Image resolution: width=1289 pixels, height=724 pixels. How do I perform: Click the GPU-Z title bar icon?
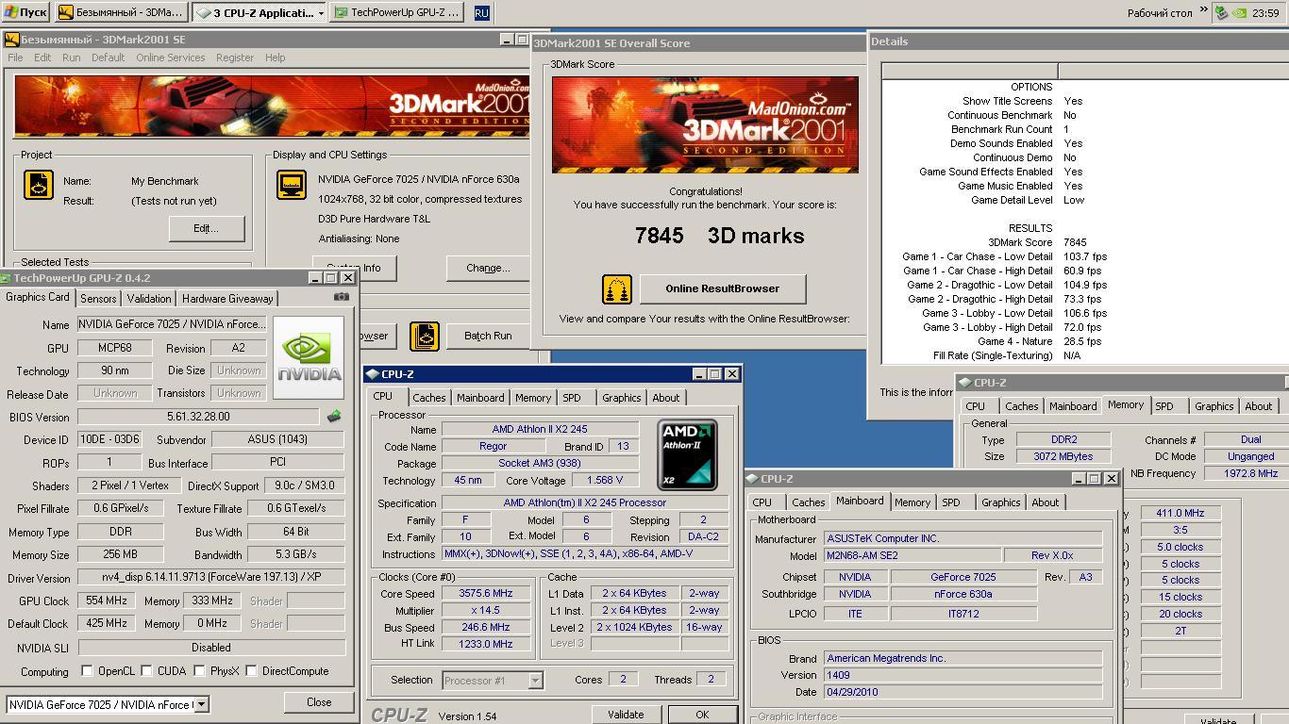[x=7, y=278]
